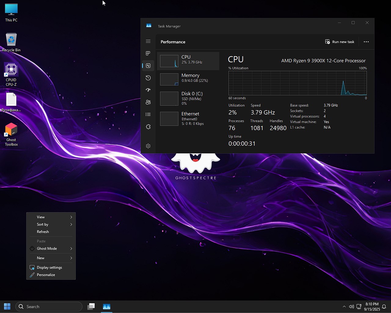The width and height of the screenshot is (391, 313).
Task: Open the Startup apps page
Action: click(148, 90)
